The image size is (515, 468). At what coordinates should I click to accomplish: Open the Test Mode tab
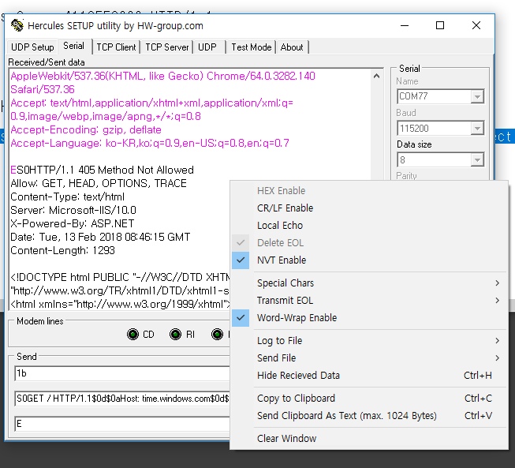click(252, 47)
